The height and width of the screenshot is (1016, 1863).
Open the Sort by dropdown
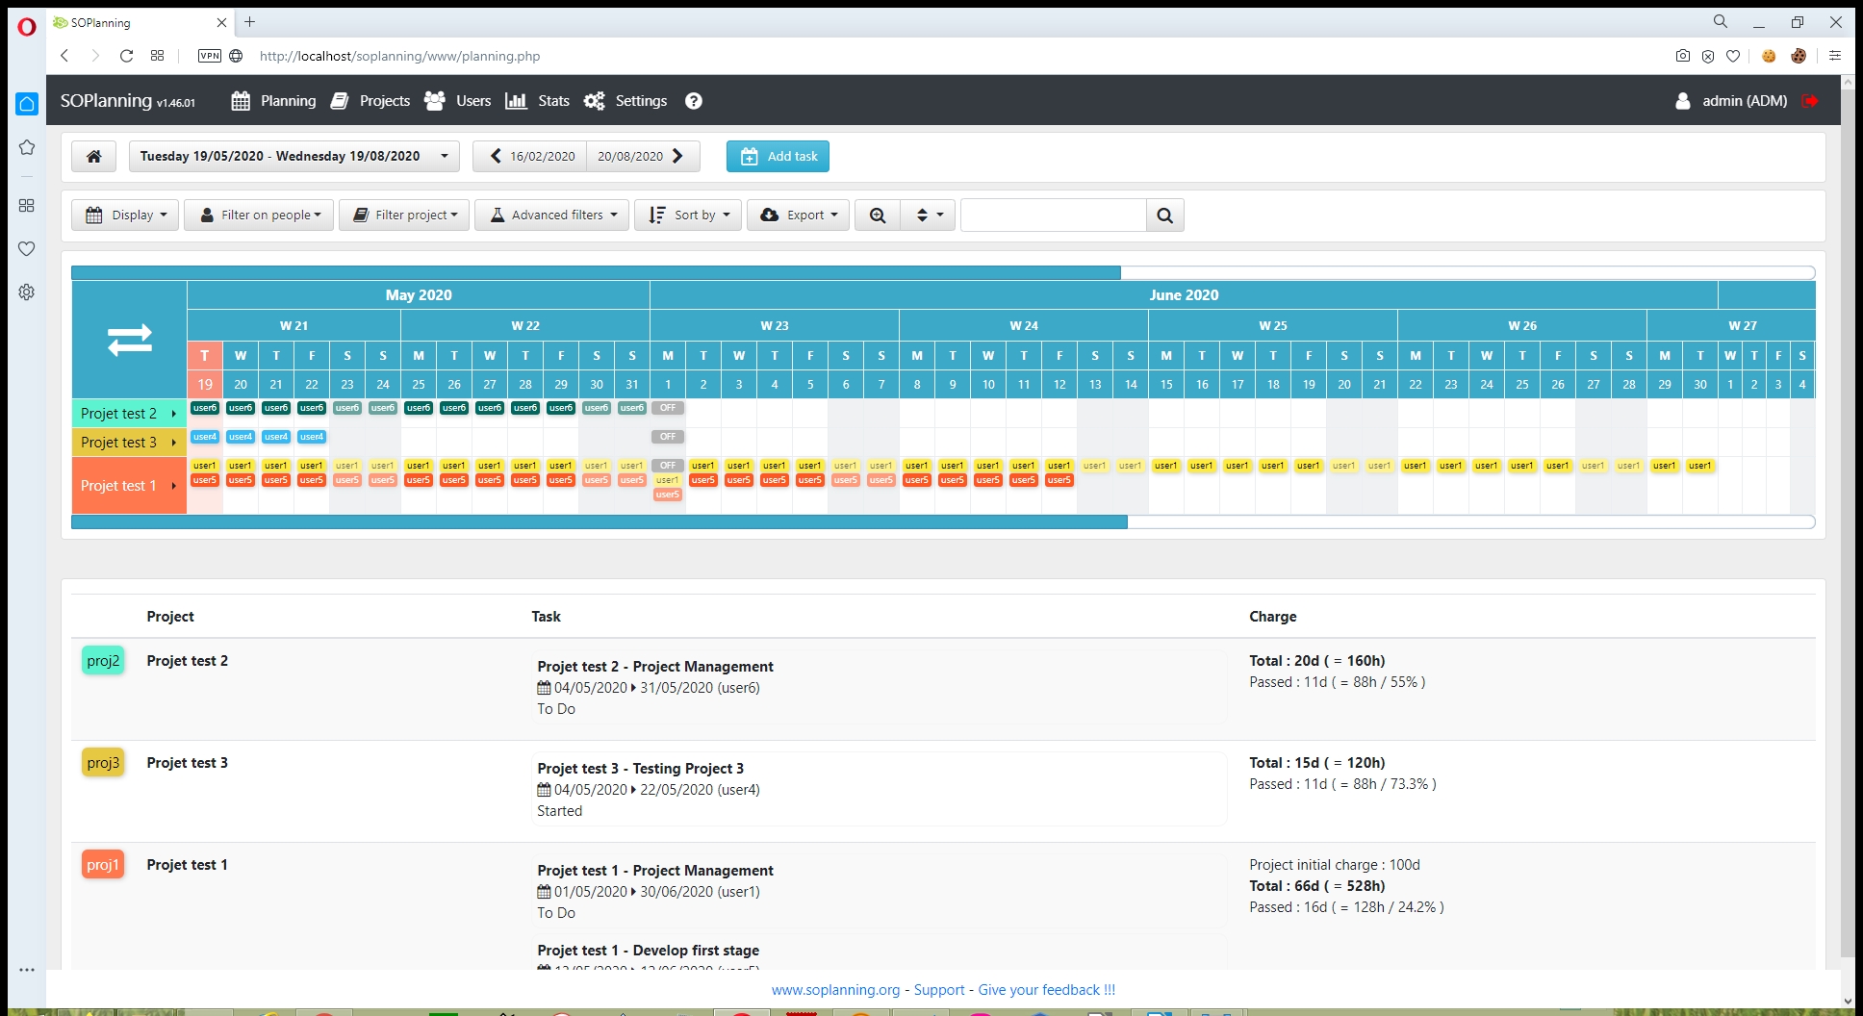click(688, 216)
